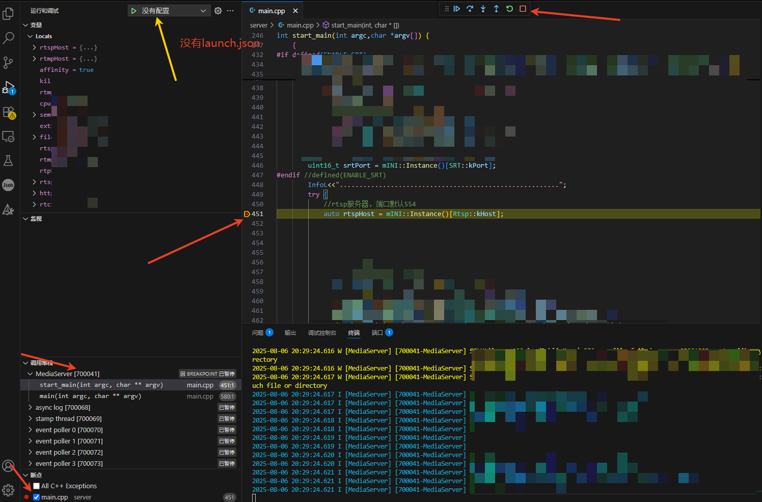Click the server breadcrumb segment
Screen dimensions: 762x502
click(x=259, y=25)
